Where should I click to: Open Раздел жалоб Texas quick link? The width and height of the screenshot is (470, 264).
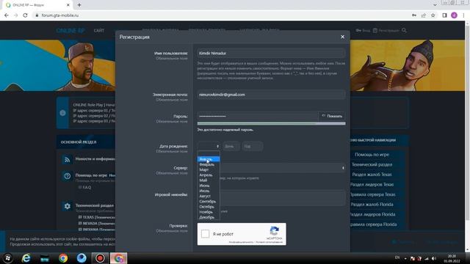(x=372, y=175)
